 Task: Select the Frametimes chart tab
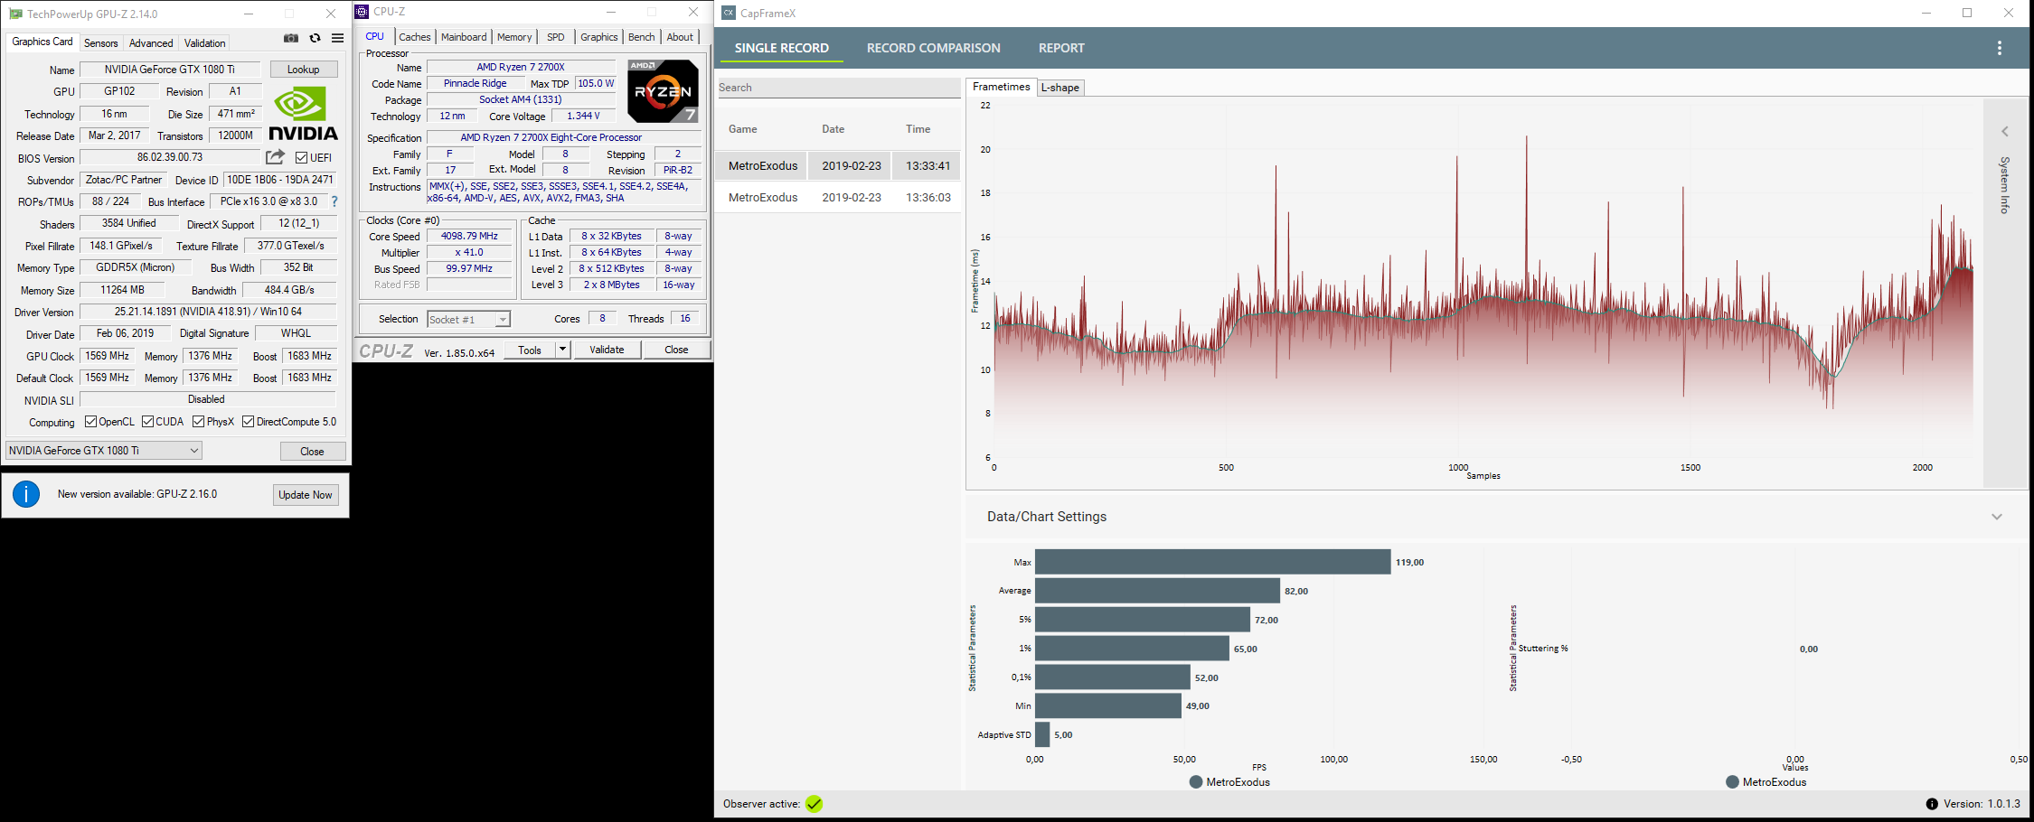(x=1002, y=87)
